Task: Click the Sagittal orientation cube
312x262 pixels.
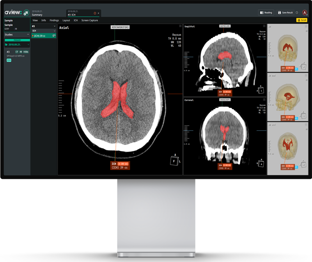Action: 261,90
